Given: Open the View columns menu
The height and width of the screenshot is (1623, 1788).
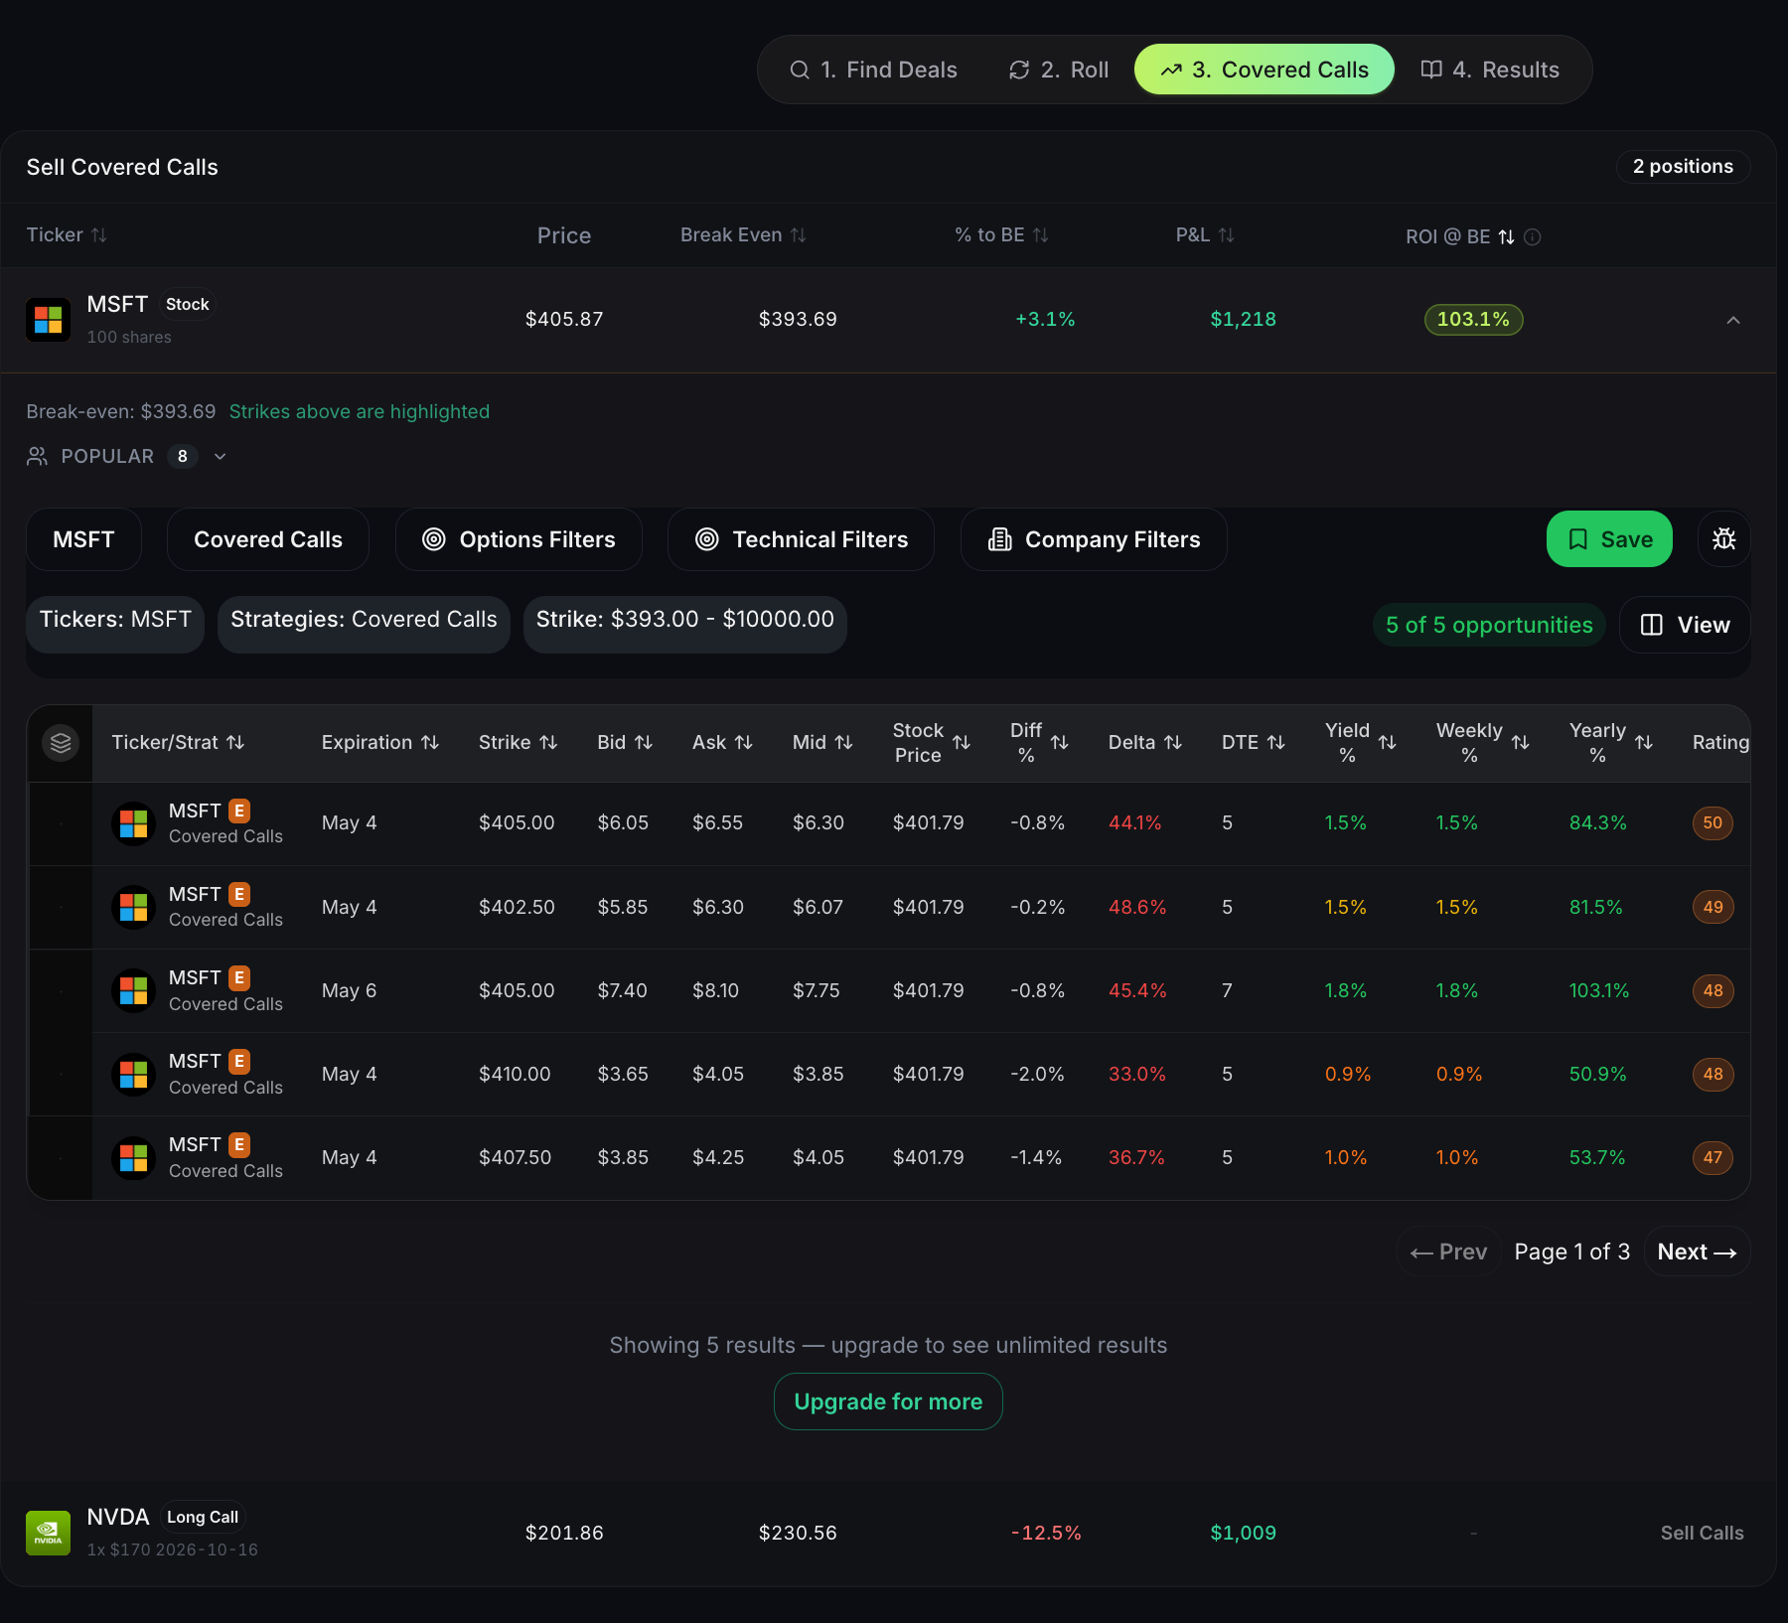Looking at the screenshot, I should (x=1685, y=625).
